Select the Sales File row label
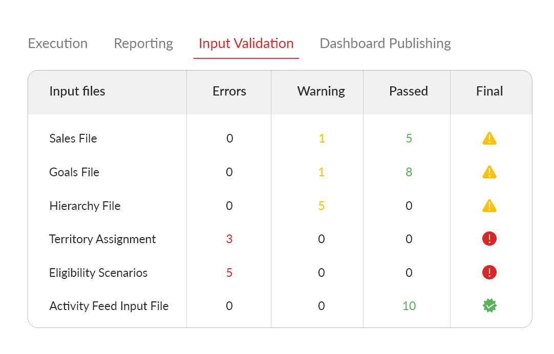554x354 pixels. [73, 138]
